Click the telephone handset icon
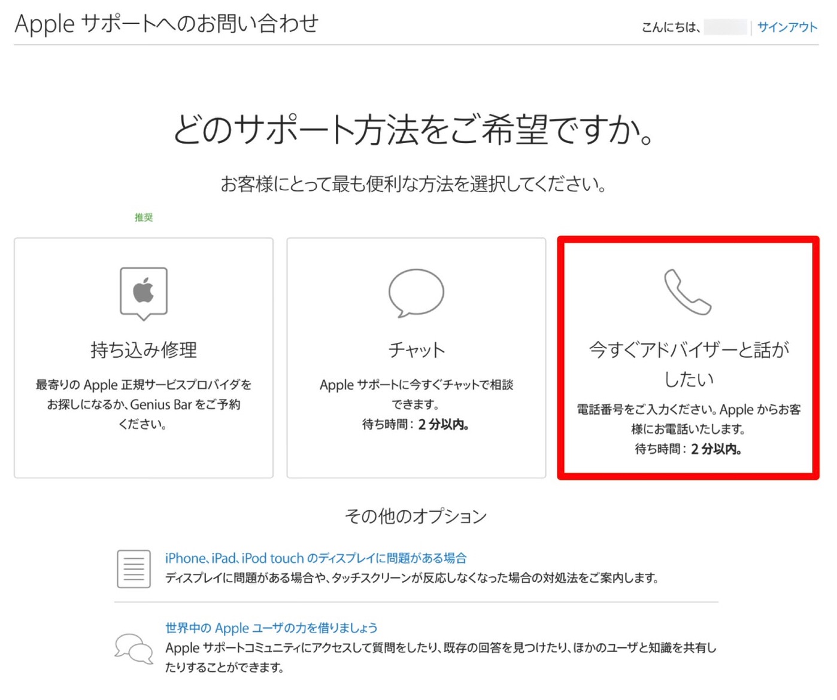837x700 pixels. [687, 292]
